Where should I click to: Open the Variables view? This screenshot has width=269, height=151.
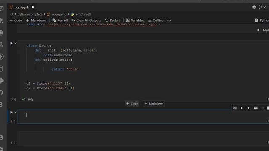(x=135, y=20)
